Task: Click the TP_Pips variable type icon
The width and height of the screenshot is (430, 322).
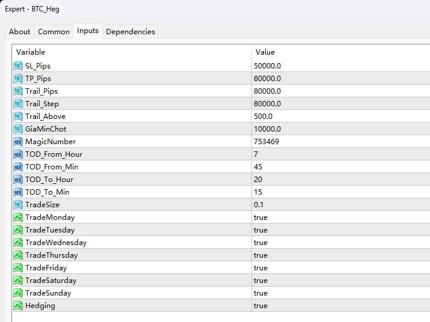Action: 18,79
